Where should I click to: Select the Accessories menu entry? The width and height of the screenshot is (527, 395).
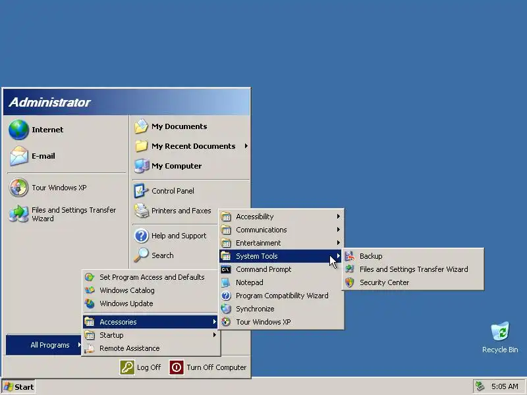(x=151, y=322)
